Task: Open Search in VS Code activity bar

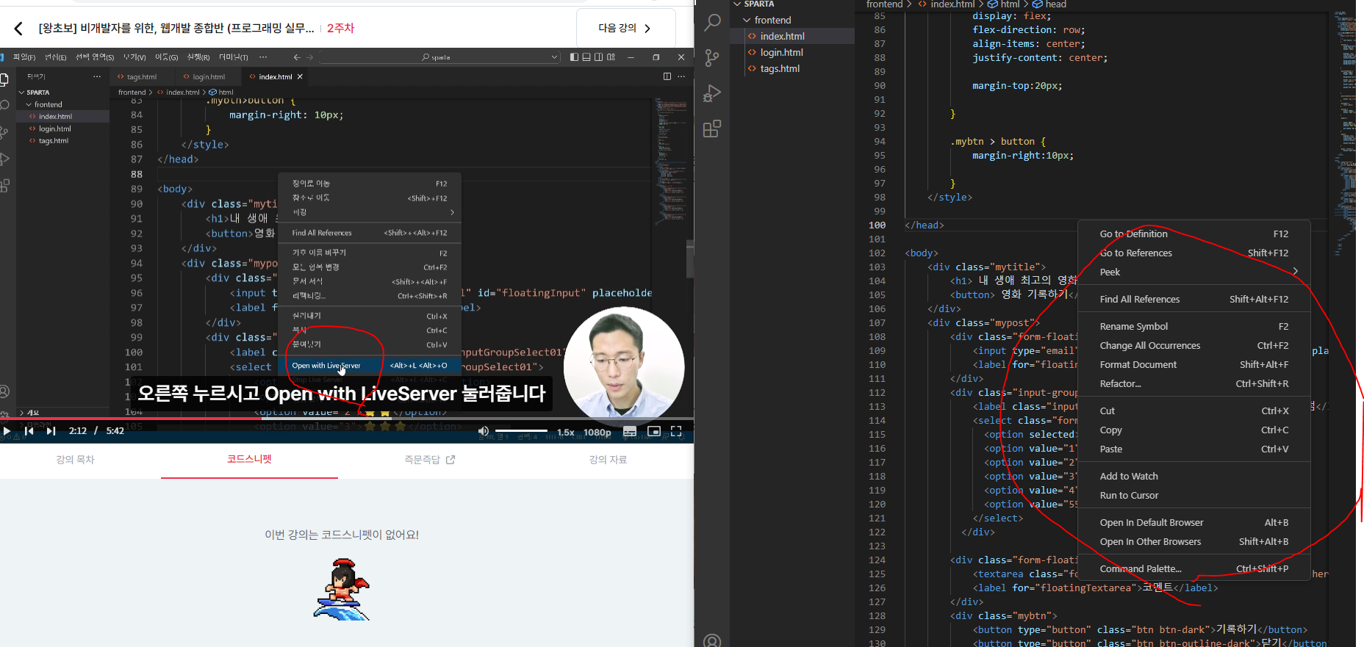Action: [x=712, y=23]
